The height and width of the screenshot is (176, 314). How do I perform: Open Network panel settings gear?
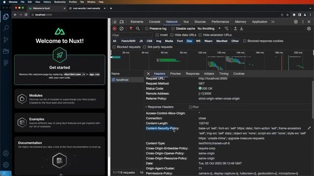pos(309,29)
